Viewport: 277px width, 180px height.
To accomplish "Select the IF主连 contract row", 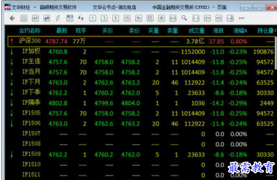I will tap(141, 62).
